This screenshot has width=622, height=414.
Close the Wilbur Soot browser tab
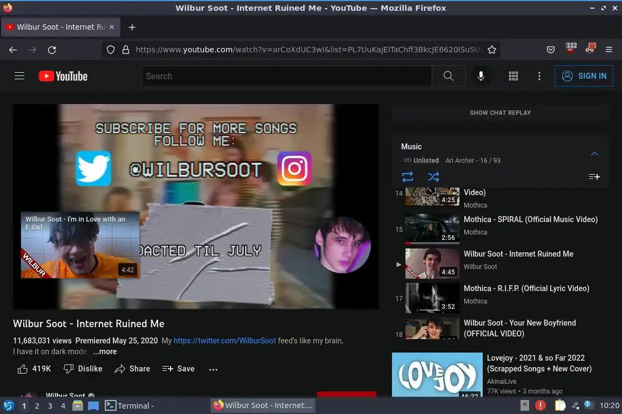coord(112,27)
